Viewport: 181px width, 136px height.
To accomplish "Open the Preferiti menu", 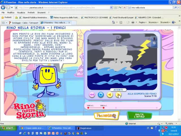I will 31,12.
